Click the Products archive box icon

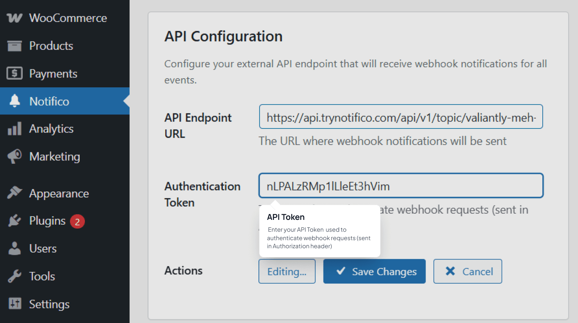click(x=14, y=46)
